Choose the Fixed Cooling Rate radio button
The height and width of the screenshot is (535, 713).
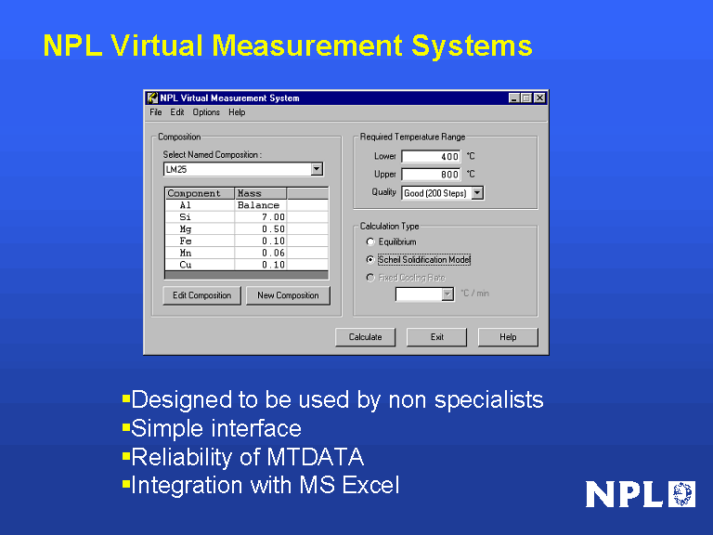[371, 278]
